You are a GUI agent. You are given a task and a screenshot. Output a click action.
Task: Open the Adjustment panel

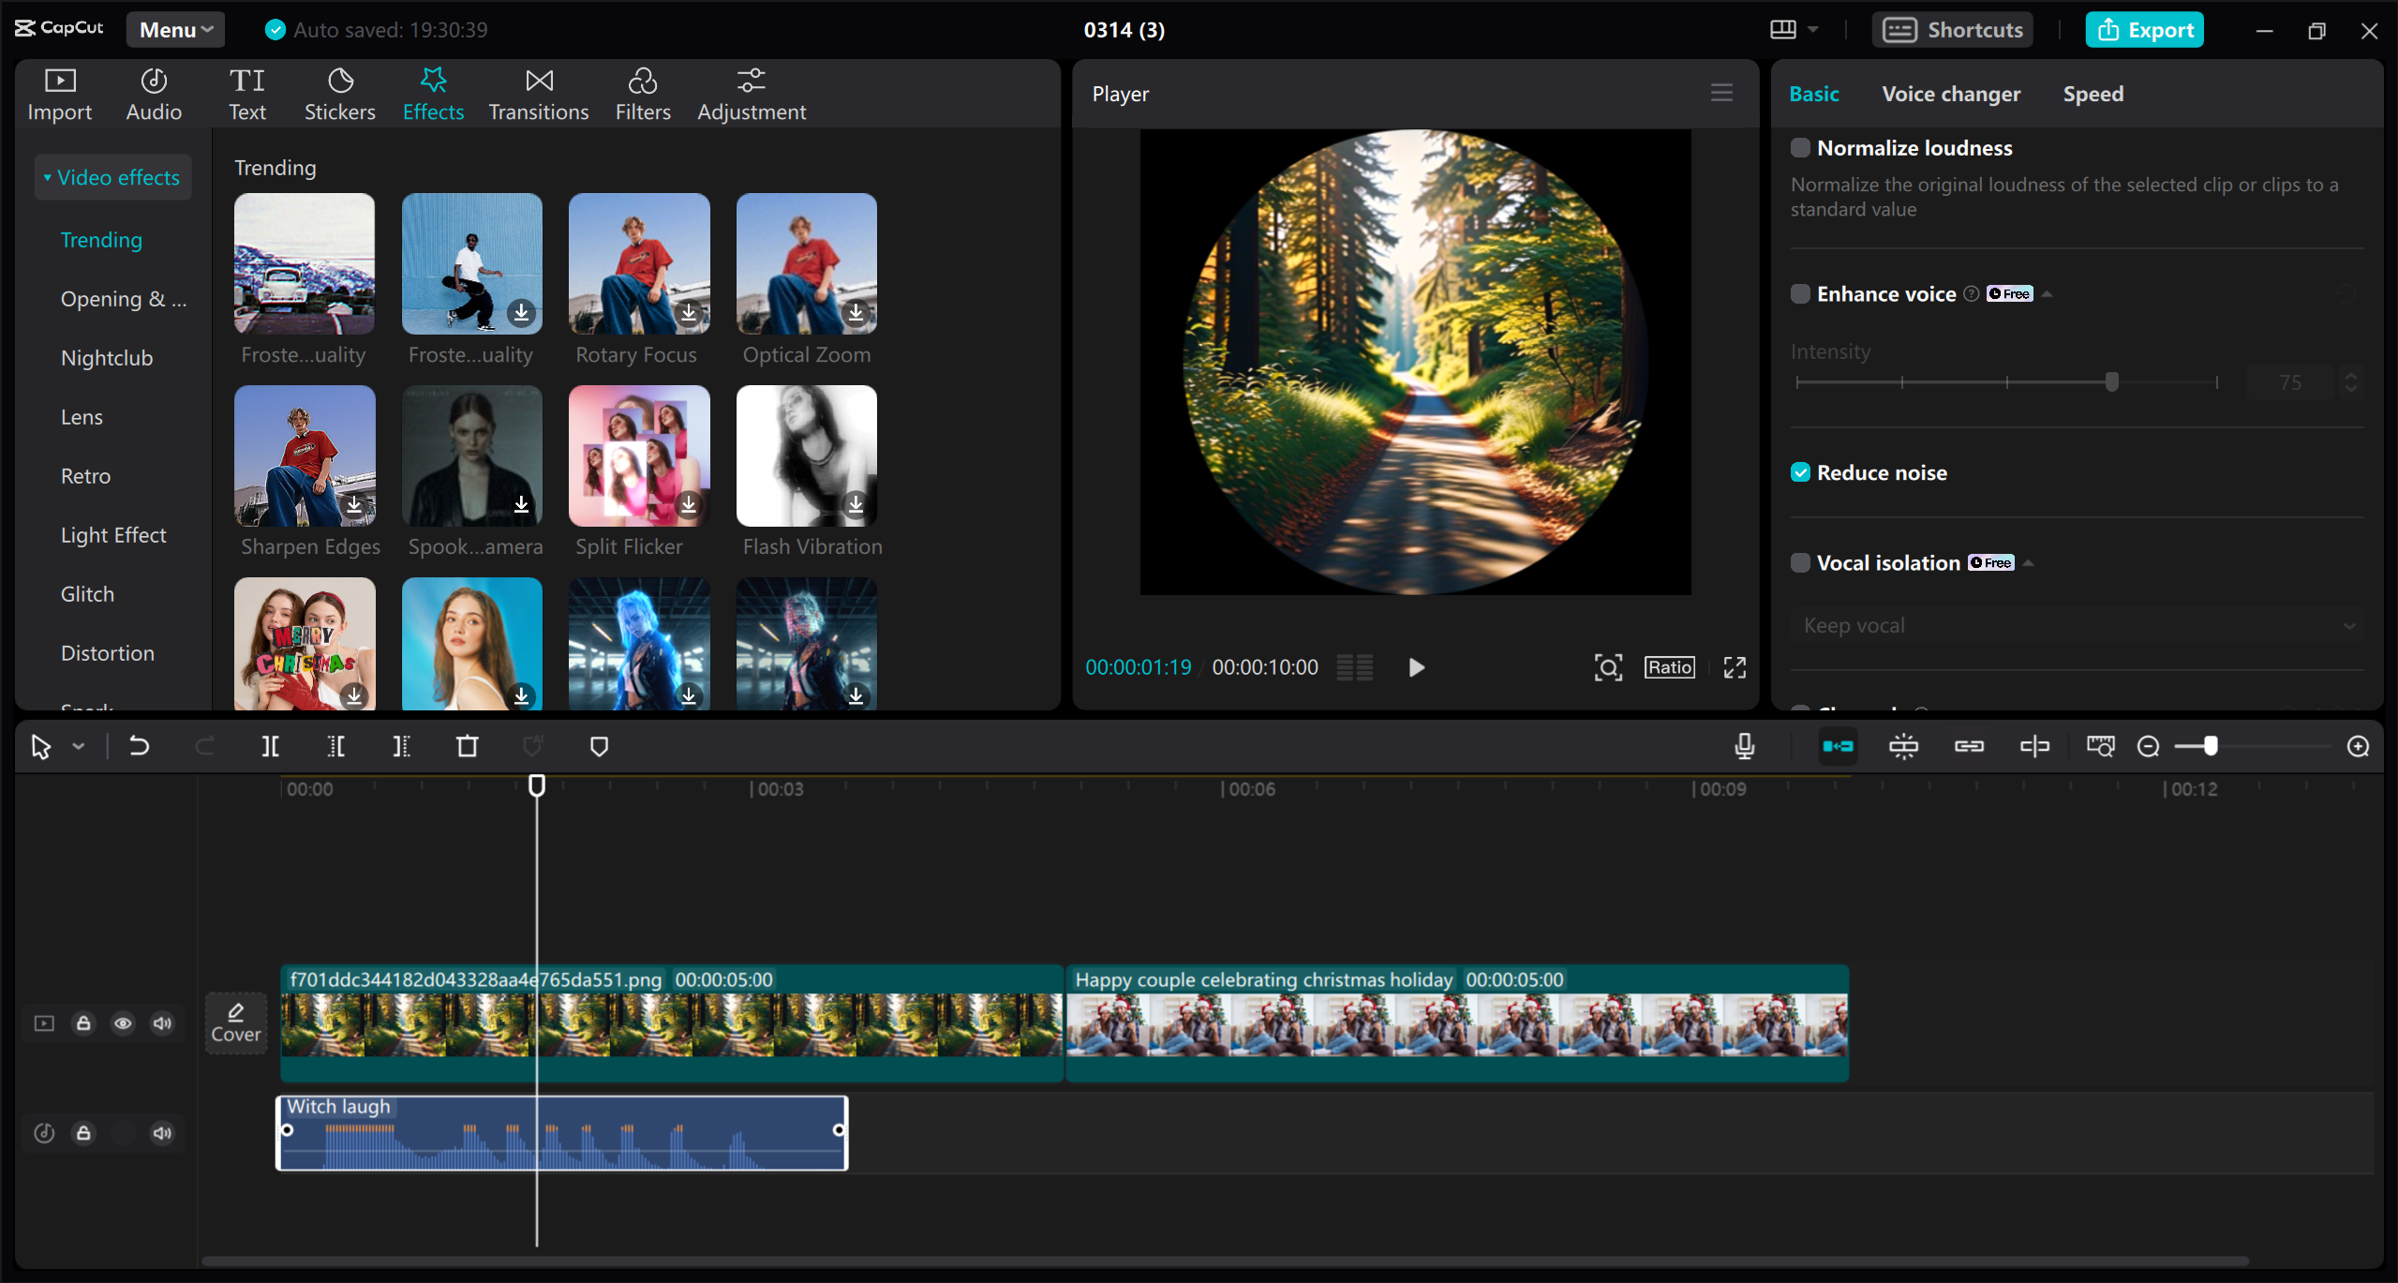pos(751,92)
